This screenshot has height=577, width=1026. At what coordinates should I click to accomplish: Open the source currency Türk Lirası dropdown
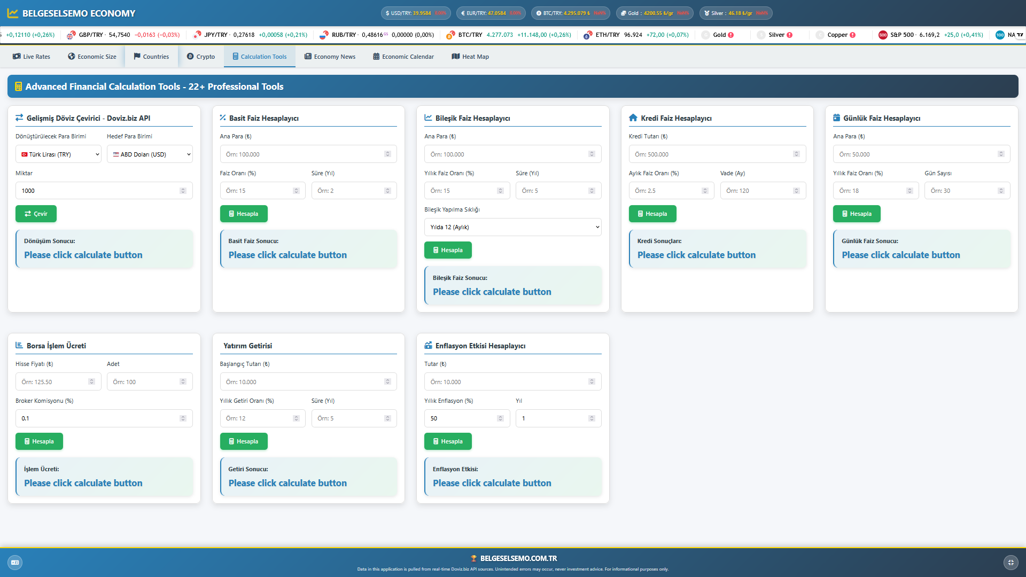click(x=58, y=154)
